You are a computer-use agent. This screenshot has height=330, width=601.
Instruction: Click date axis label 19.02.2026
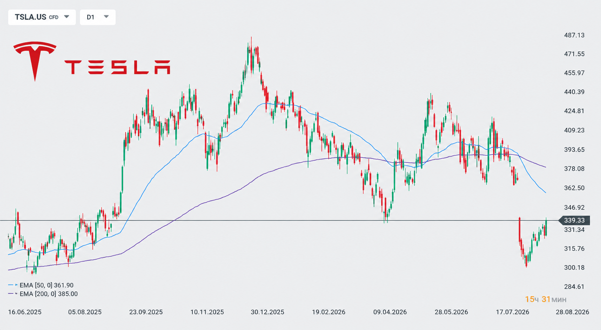click(329, 312)
